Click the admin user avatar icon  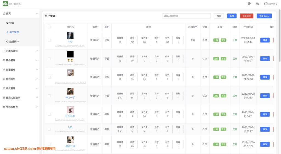click(266, 4)
